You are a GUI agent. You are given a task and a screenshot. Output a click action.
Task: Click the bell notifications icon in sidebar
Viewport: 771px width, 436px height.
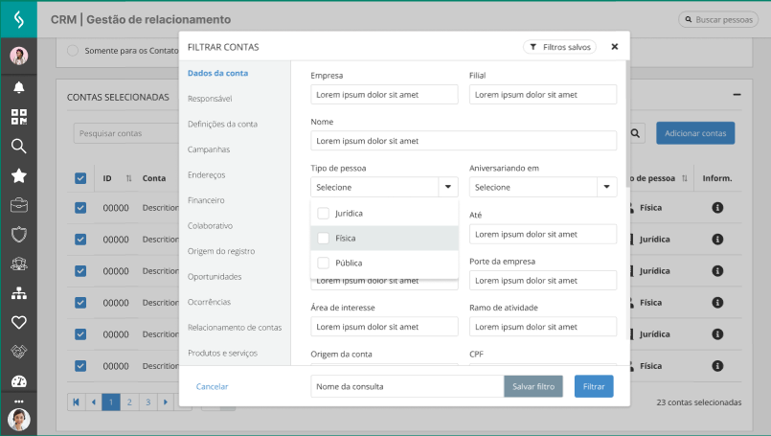tap(18, 87)
